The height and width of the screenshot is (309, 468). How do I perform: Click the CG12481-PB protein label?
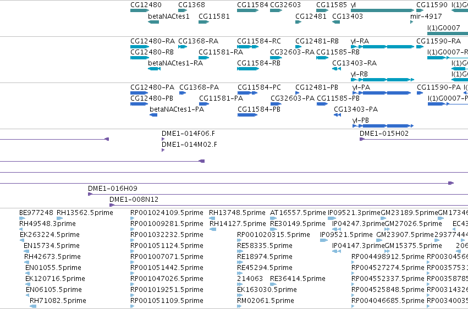(x=317, y=87)
